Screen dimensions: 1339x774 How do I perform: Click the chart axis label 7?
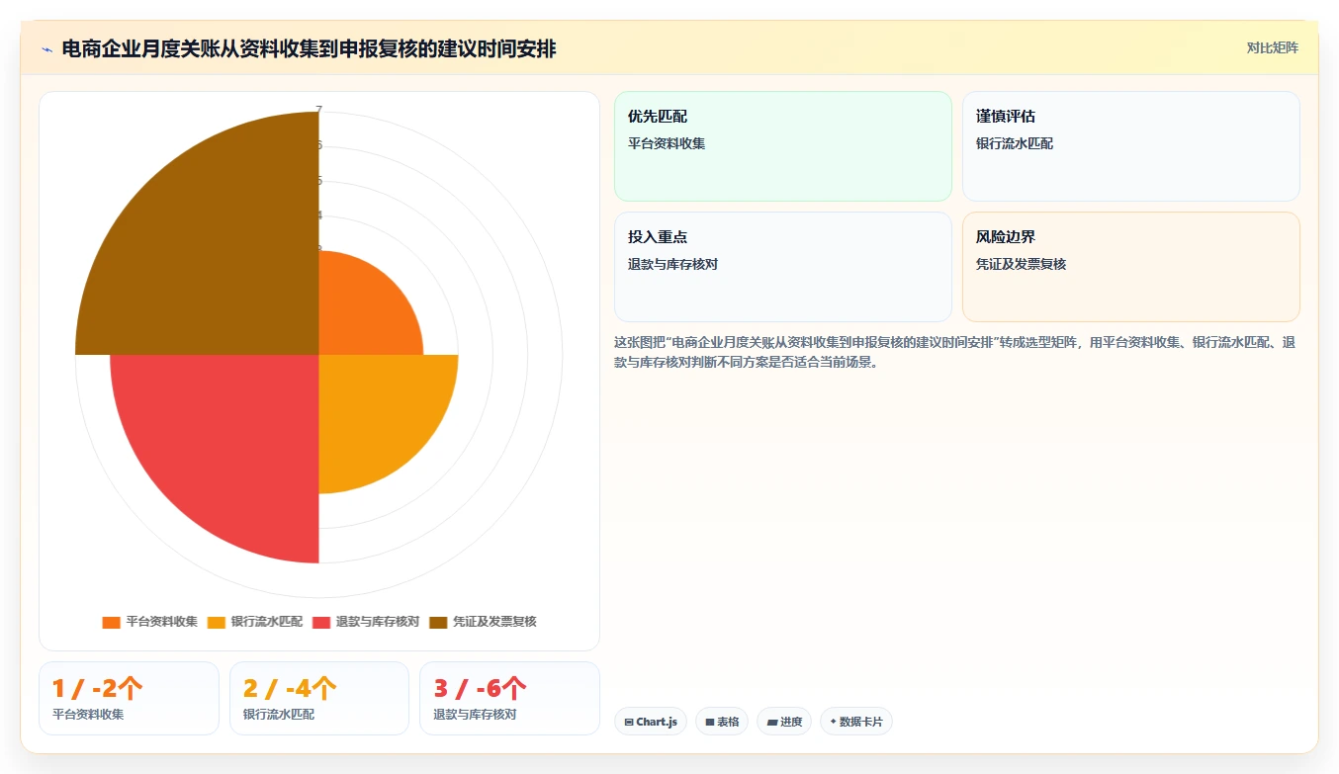tap(318, 110)
